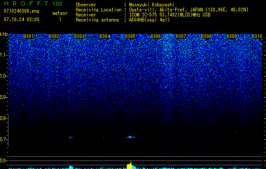This screenshot has width=266, height=169.
Task: Click the meteor echo near 0305
Action: [131, 137]
